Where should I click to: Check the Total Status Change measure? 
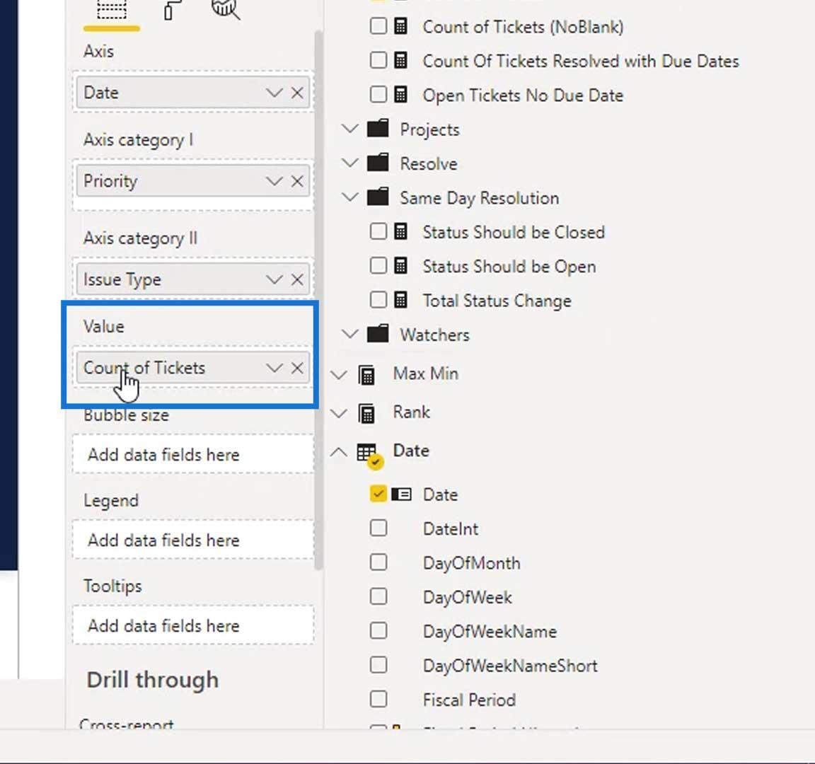[x=378, y=300]
